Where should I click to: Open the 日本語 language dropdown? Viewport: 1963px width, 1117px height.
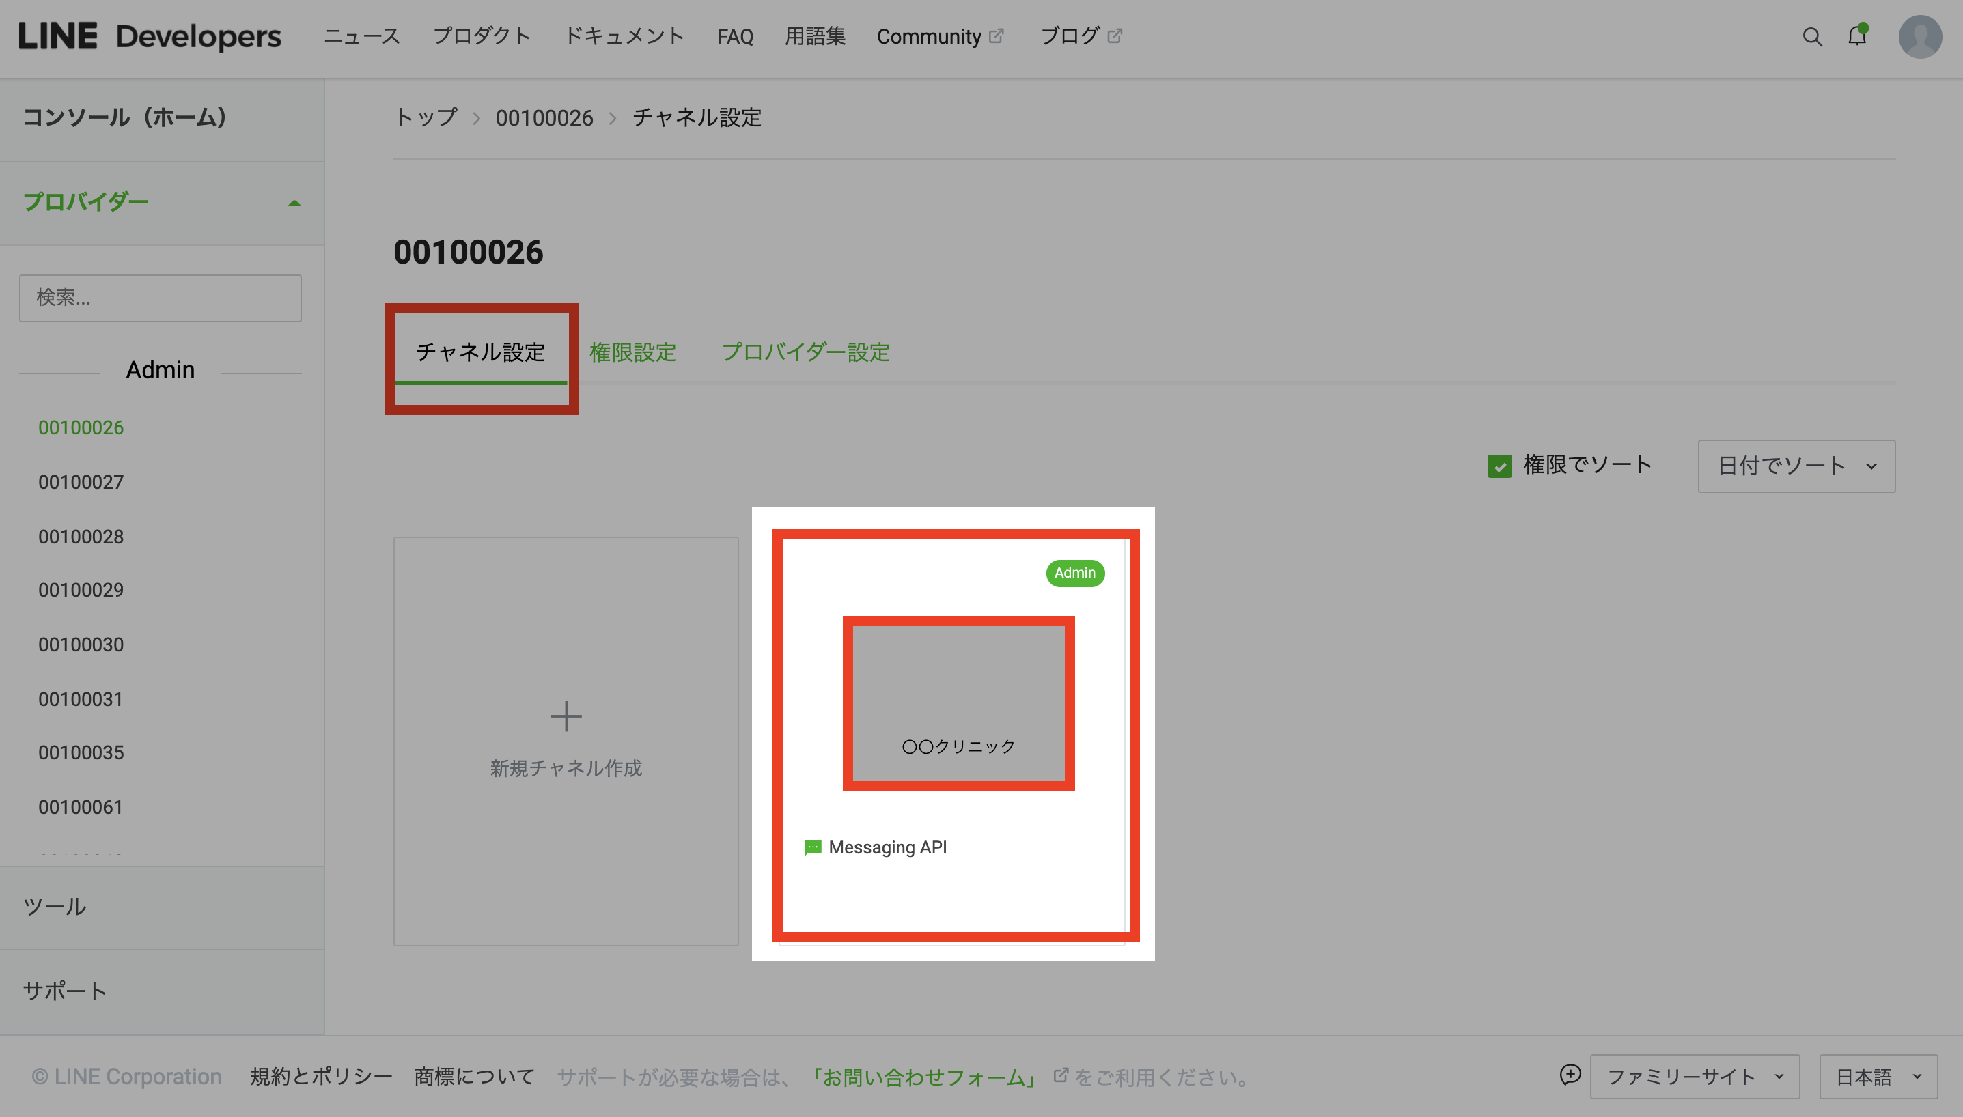tap(1878, 1076)
